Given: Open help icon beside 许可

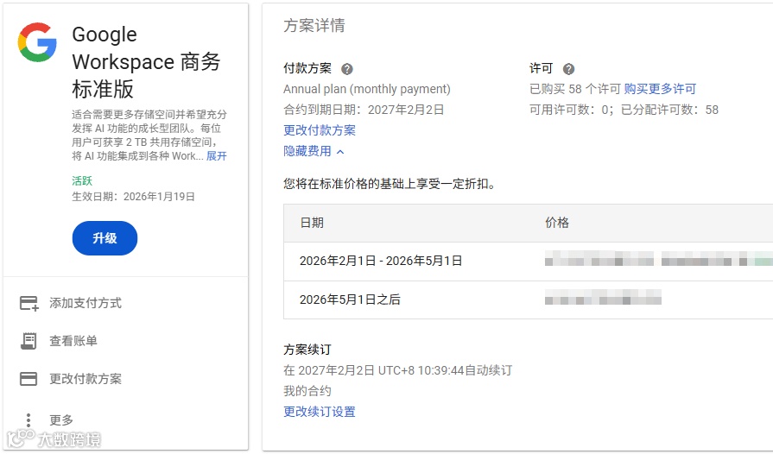Looking at the screenshot, I should pos(568,69).
